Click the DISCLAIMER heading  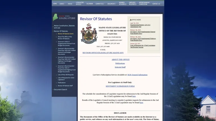pos(120,113)
